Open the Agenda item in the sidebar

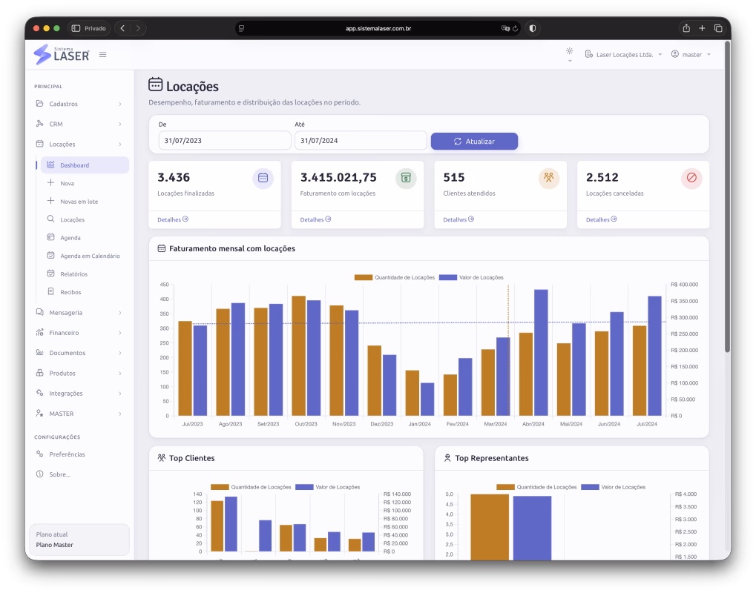70,238
